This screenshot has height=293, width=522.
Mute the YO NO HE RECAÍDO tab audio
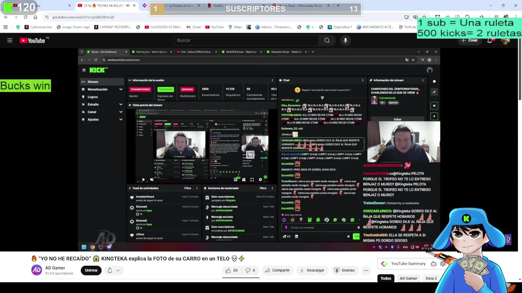[x=128, y=6]
